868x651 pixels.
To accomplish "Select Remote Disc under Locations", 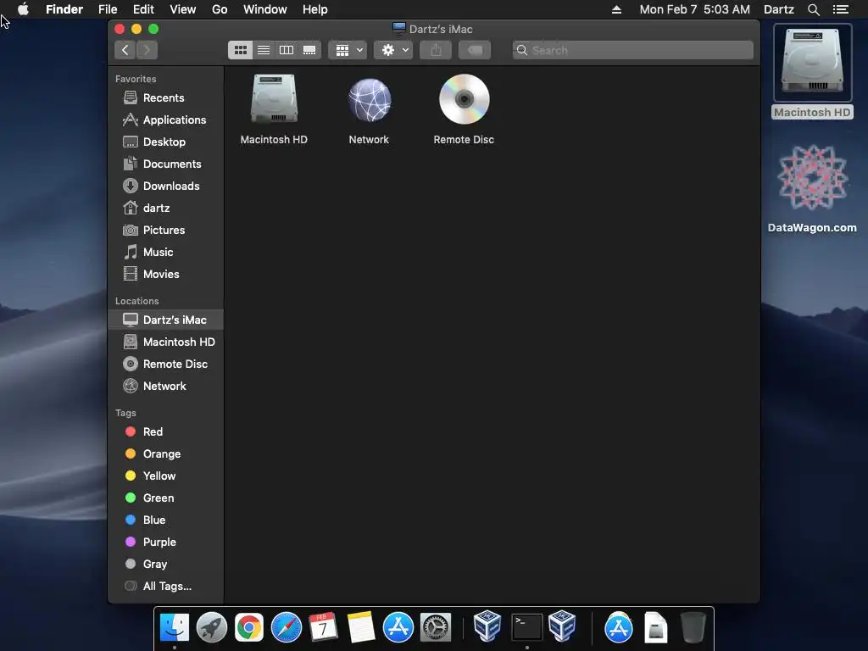I will click(x=165, y=364).
